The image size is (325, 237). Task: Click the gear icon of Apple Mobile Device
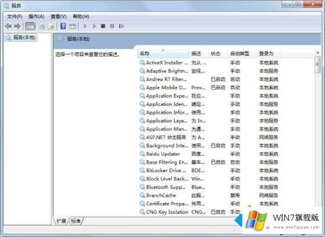142,87
